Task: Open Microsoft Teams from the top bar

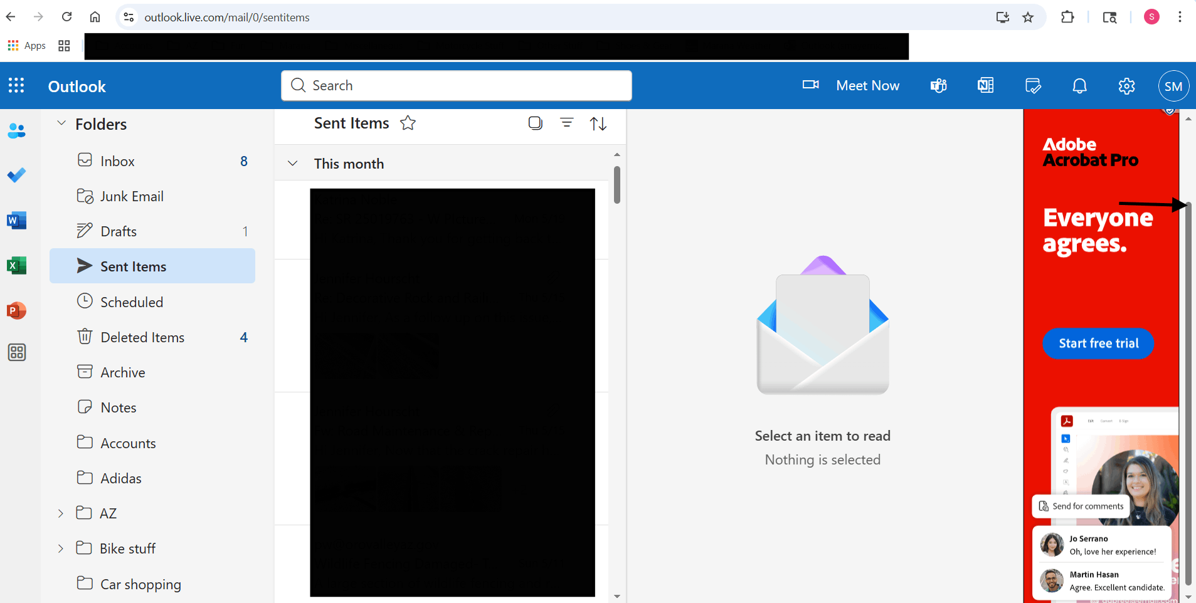Action: tap(937, 86)
